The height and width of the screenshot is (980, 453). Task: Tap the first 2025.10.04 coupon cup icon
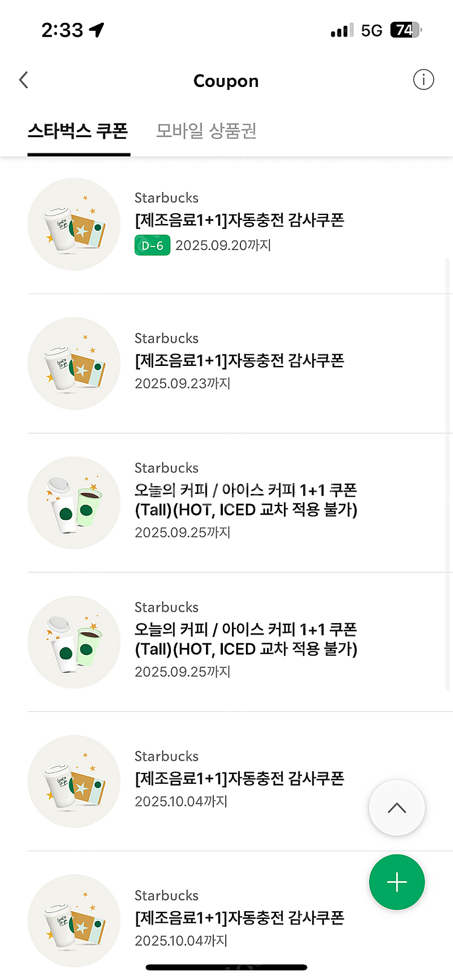pos(74,781)
